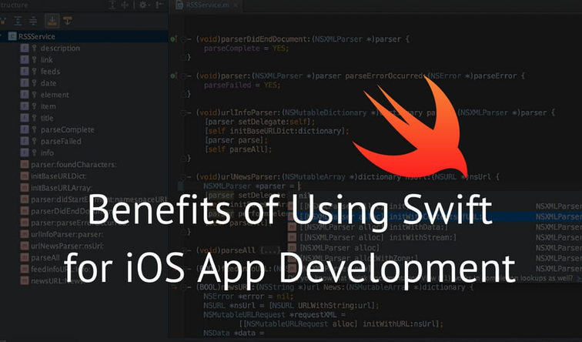
Task: Click Collapse All icon in Structure toolbar
Action: point(32,21)
